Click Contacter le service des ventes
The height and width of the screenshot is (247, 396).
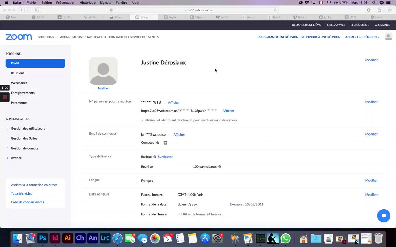[x=134, y=37]
